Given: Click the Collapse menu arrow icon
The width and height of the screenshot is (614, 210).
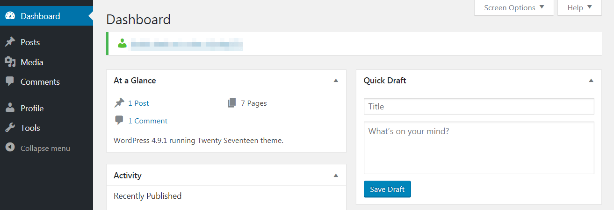Looking at the screenshot, I should click(10, 148).
